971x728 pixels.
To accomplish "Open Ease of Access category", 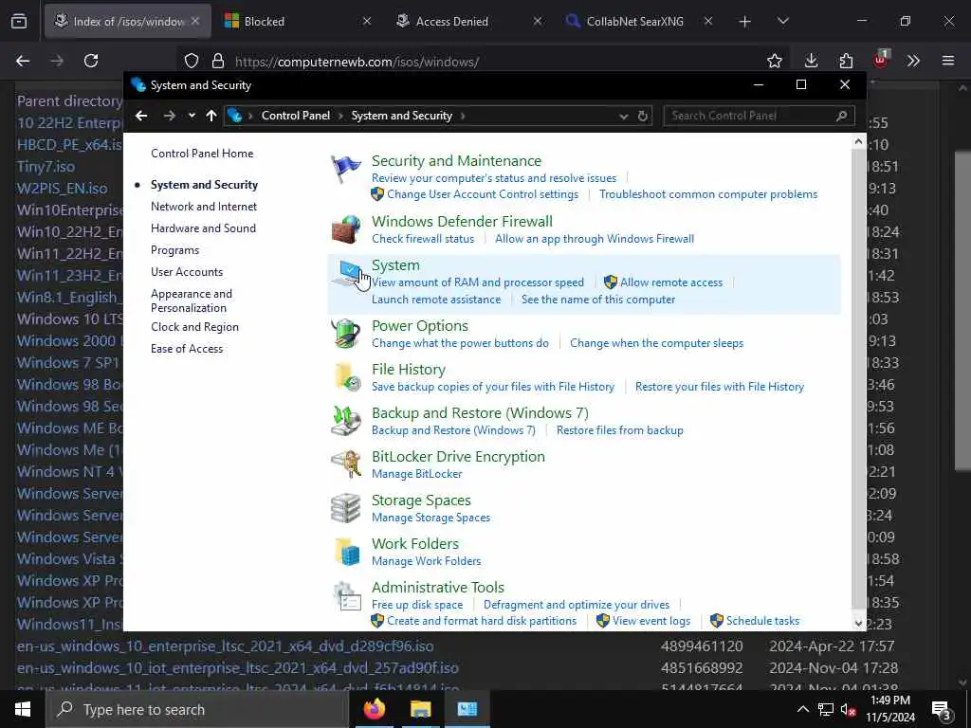I will tap(187, 349).
